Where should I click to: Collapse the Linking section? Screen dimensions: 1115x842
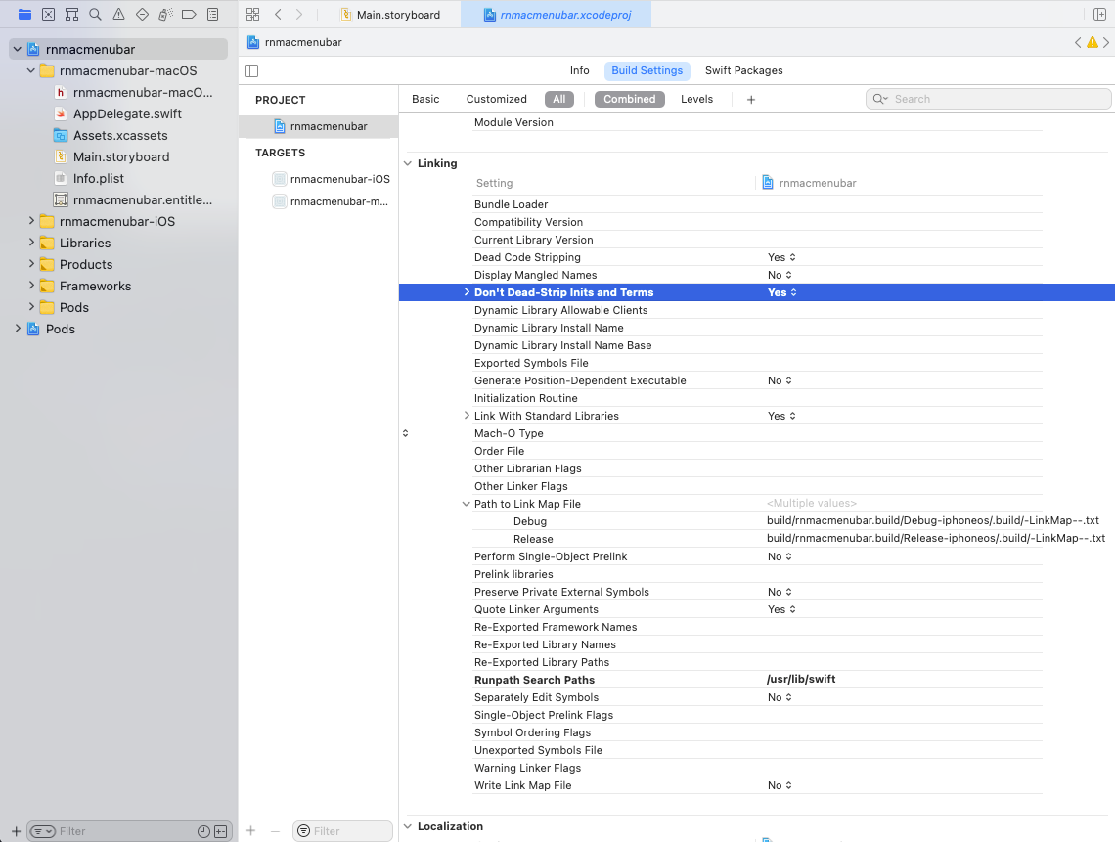point(408,163)
